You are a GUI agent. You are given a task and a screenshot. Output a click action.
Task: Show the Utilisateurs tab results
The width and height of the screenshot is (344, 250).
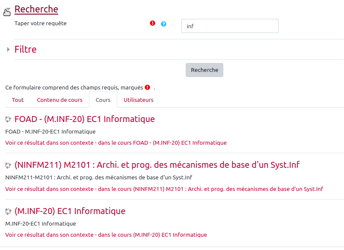138,100
